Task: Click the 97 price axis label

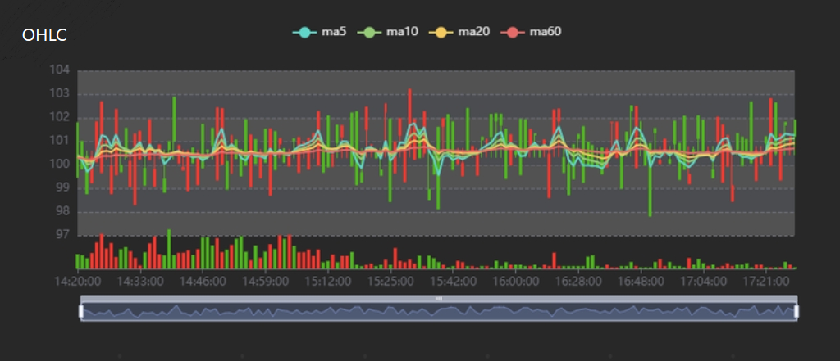Action: pyautogui.click(x=62, y=235)
